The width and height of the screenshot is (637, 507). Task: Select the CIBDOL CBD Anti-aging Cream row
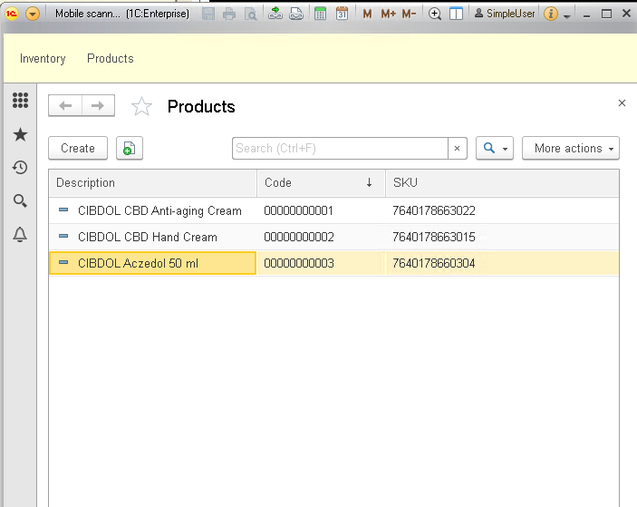pyautogui.click(x=334, y=210)
